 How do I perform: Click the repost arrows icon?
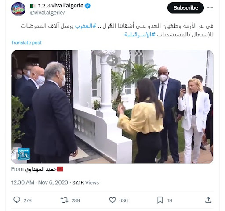coord(64,200)
